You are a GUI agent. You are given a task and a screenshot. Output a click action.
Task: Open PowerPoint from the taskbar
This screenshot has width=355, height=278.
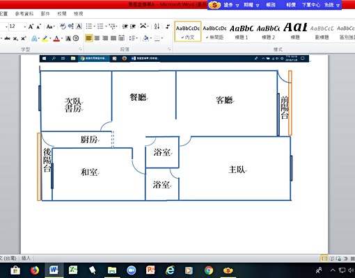tap(150, 270)
